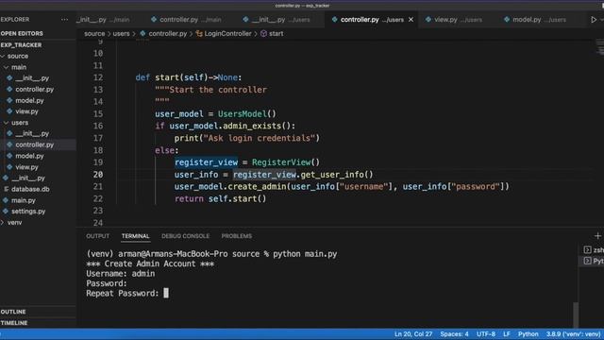Select the zsh terminal session
Image resolution: width=604 pixels, height=340 pixels.
594,249
